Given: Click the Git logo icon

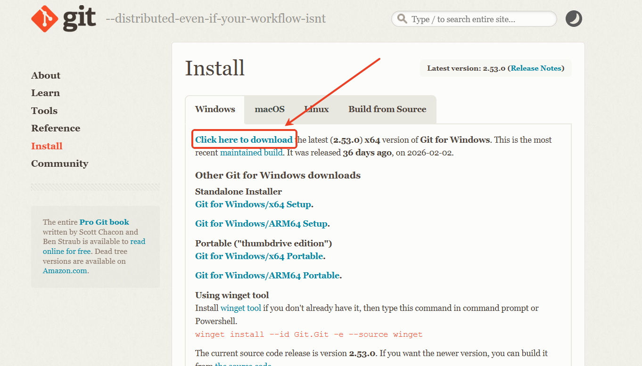Looking at the screenshot, I should point(64,18).
